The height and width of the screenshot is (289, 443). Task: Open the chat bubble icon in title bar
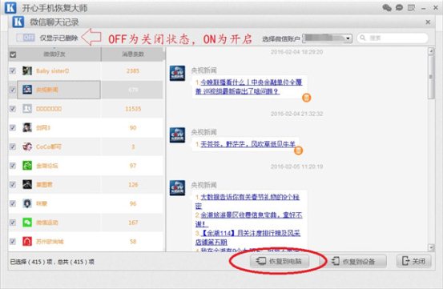click(399, 8)
